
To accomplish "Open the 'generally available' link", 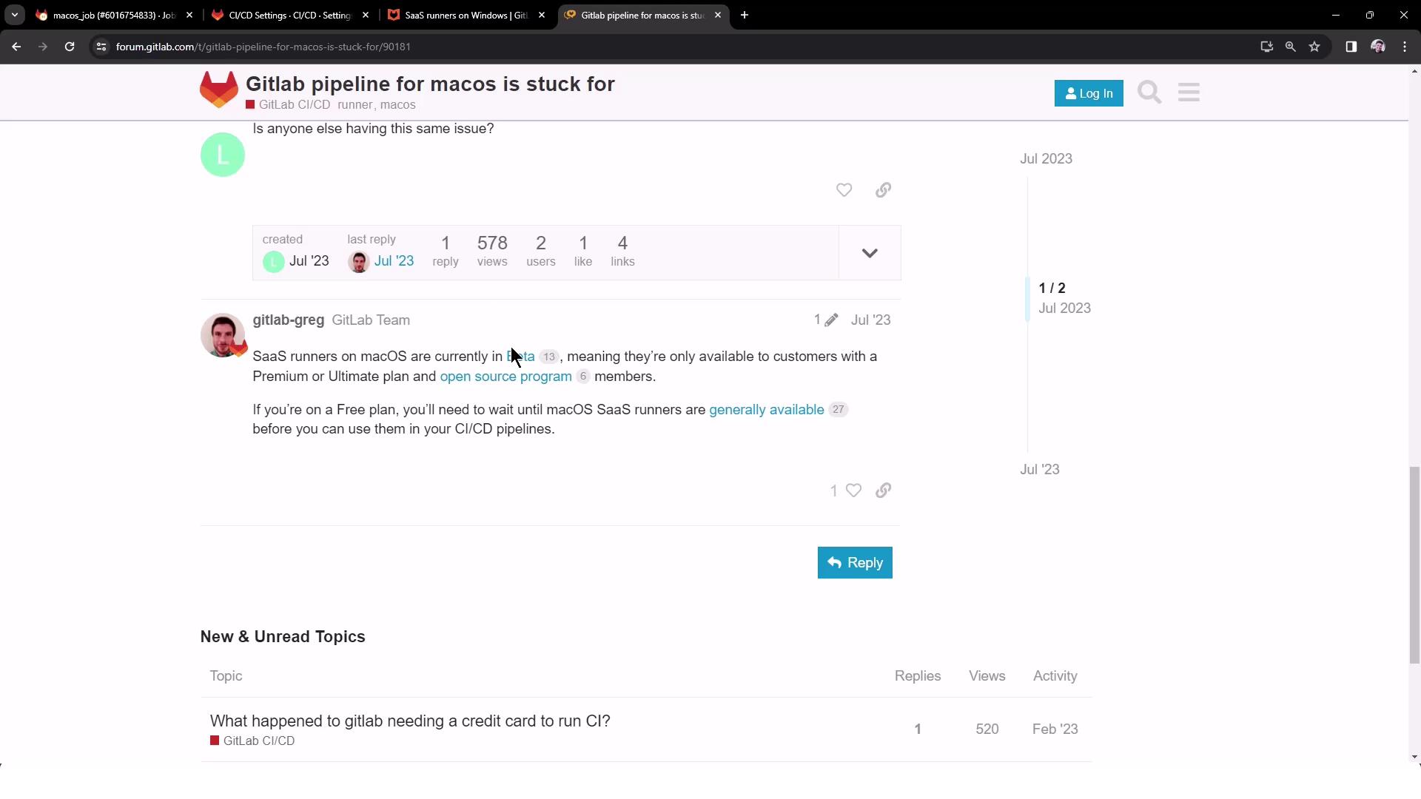I will (x=766, y=410).
